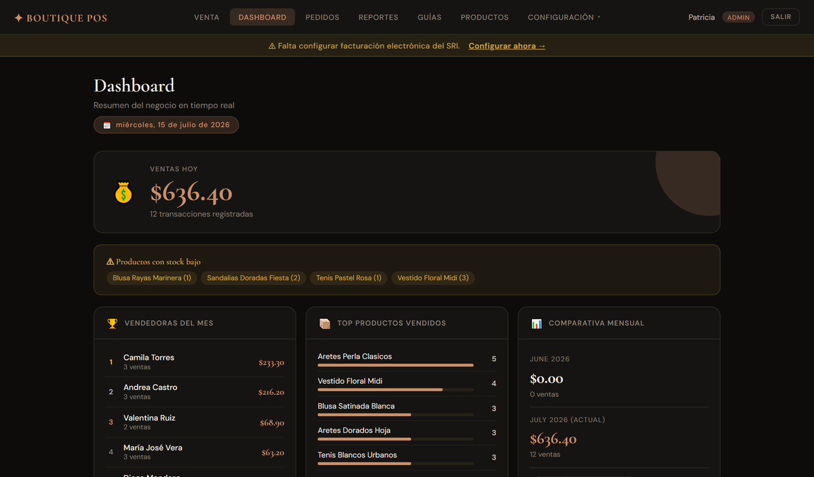
Task: Click Aretes Perla Clasicos product name
Action: (355, 357)
